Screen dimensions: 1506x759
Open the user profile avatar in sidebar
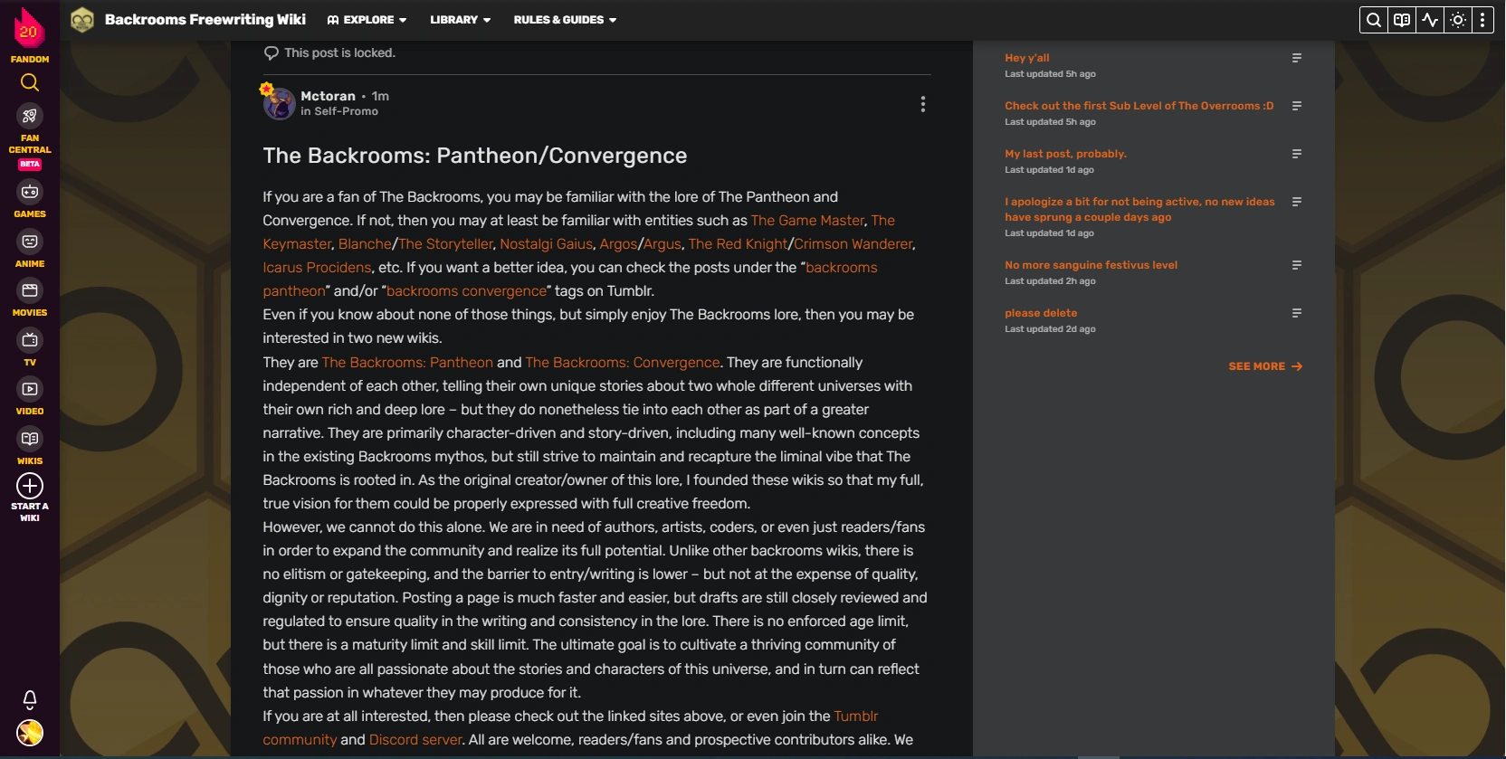pyautogui.click(x=30, y=733)
